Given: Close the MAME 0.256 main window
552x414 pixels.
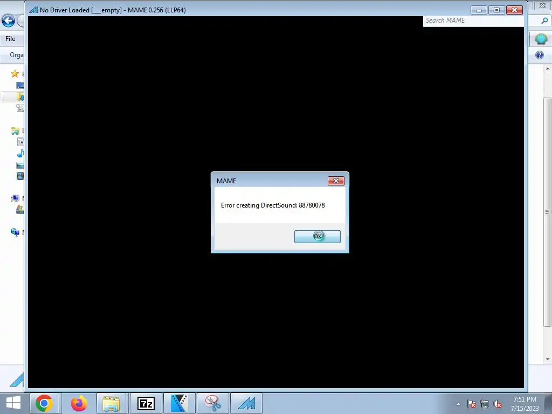Looking at the screenshot, I should (514, 10).
